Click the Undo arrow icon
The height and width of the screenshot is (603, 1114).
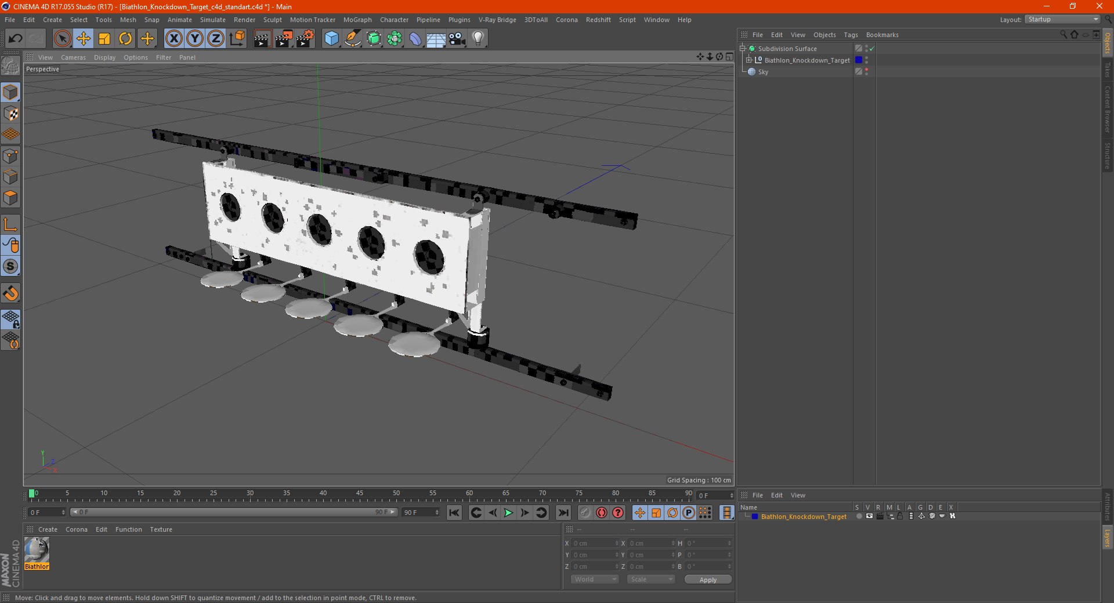pos(16,39)
